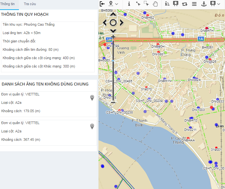The width and height of the screenshot is (225, 189).
Task: Expand the map marker dropdown arrow
Action: click(117, 4)
